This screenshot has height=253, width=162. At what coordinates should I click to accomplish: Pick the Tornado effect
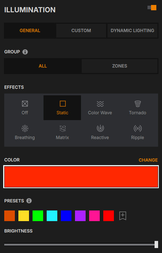(x=138, y=108)
